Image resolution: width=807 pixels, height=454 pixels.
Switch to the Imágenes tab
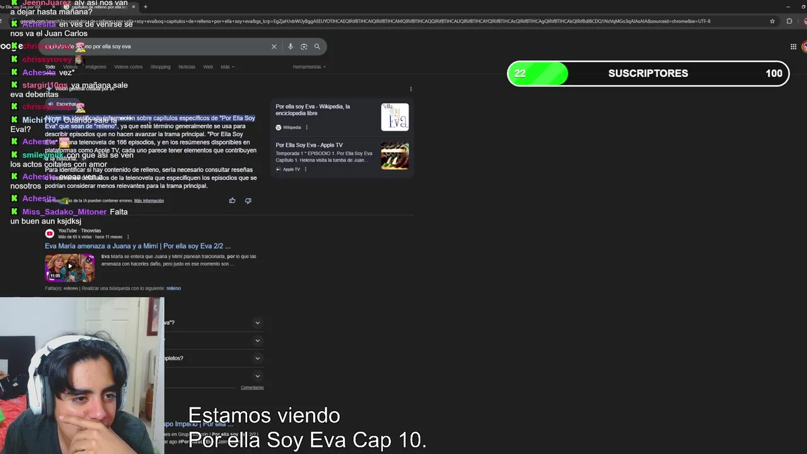[x=96, y=67]
